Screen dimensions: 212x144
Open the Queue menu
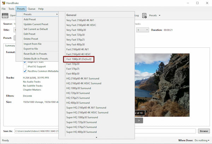pyautogui.click(x=31, y=9)
